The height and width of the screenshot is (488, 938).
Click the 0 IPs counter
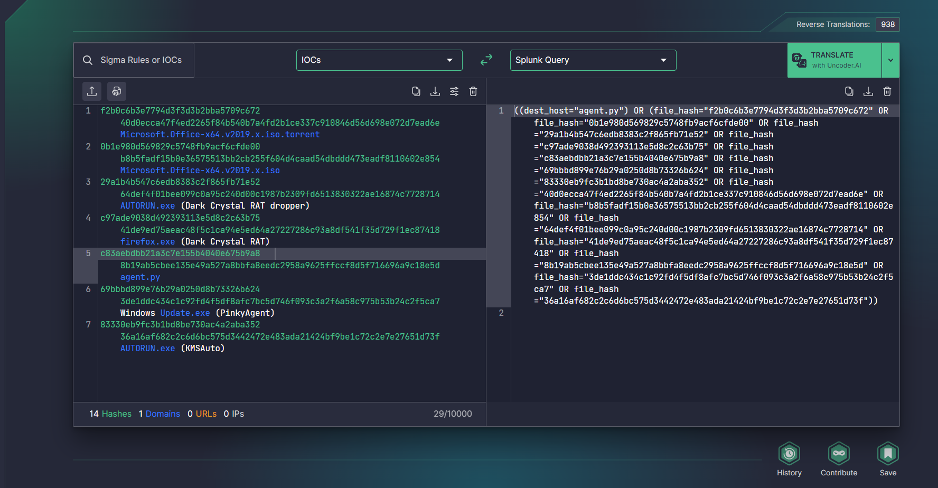233,414
